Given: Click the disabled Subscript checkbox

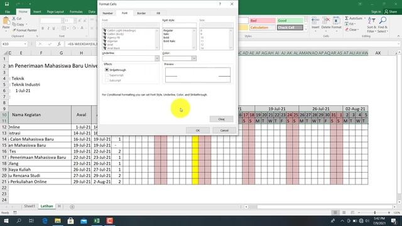Looking at the screenshot, I should coord(107,80).
